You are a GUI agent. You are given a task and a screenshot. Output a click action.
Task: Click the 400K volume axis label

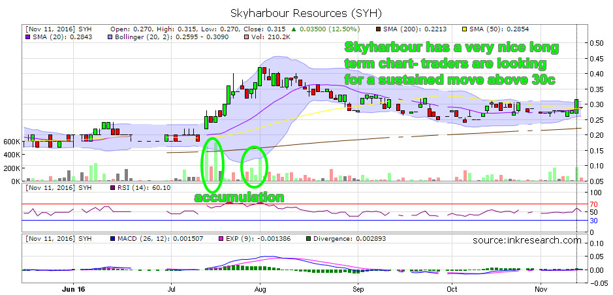tap(10, 155)
